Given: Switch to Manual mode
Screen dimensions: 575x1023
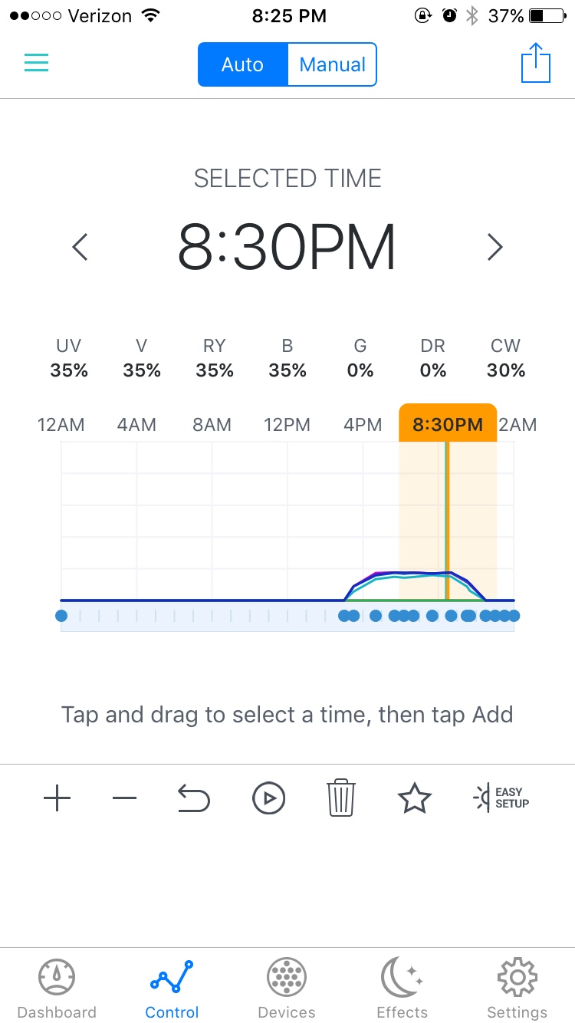Looking at the screenshot, I should click(x=332, y=64).
